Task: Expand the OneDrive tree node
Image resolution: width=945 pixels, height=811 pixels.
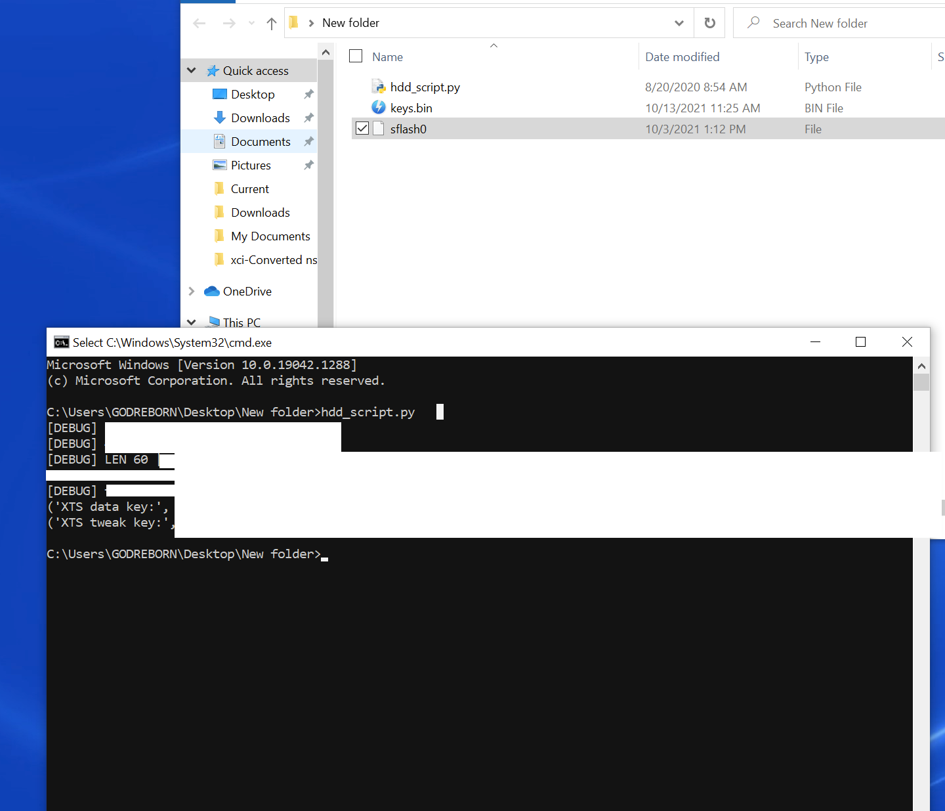Action: pyautogui.click(x=192, y=292)
